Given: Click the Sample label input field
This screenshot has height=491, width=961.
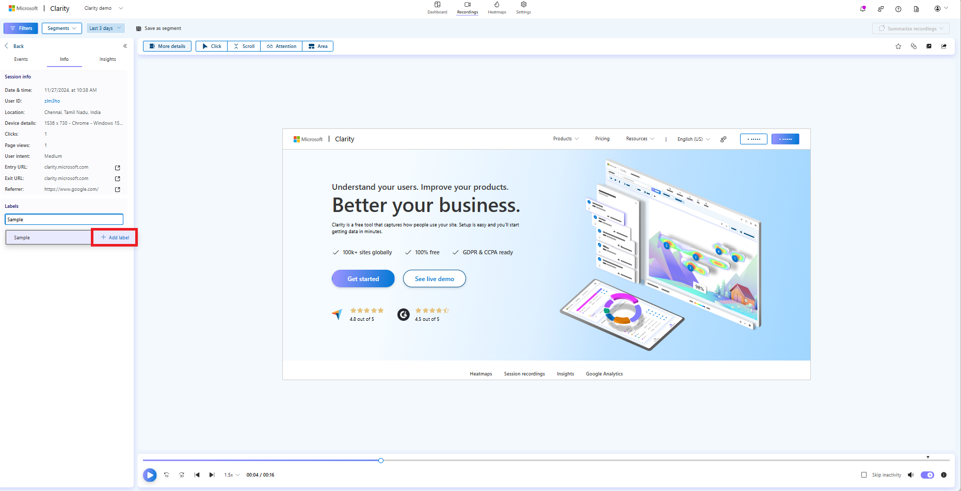Looking at the screenshot, I should (x=64, y=220).
